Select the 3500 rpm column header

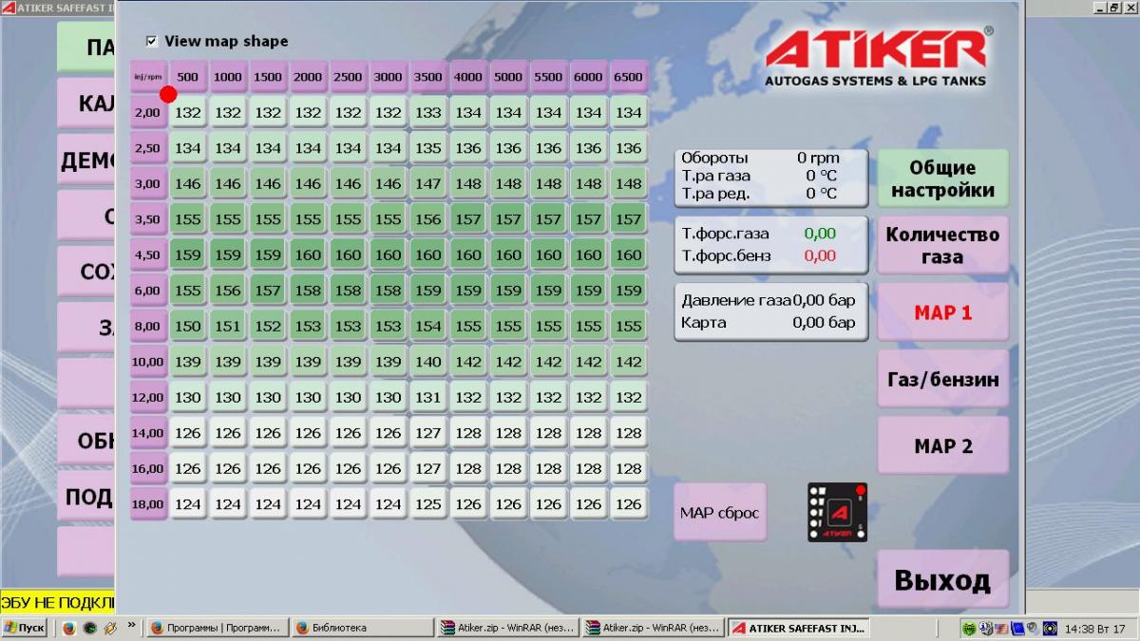pyautogui.click(x=428, y=77)
